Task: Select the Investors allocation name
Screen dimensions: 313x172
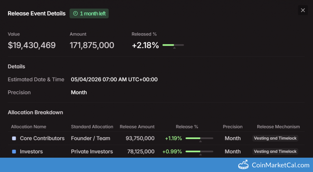Action: pos(31,151)
